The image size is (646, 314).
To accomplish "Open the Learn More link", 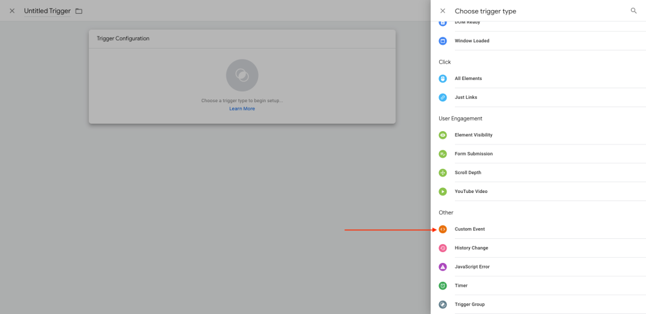I will (x=242, y=108).
